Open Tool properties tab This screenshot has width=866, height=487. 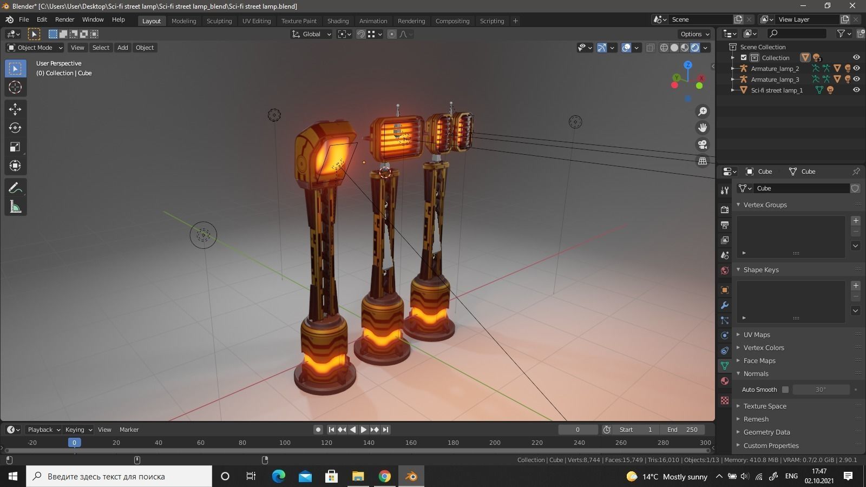click(725, 190)
